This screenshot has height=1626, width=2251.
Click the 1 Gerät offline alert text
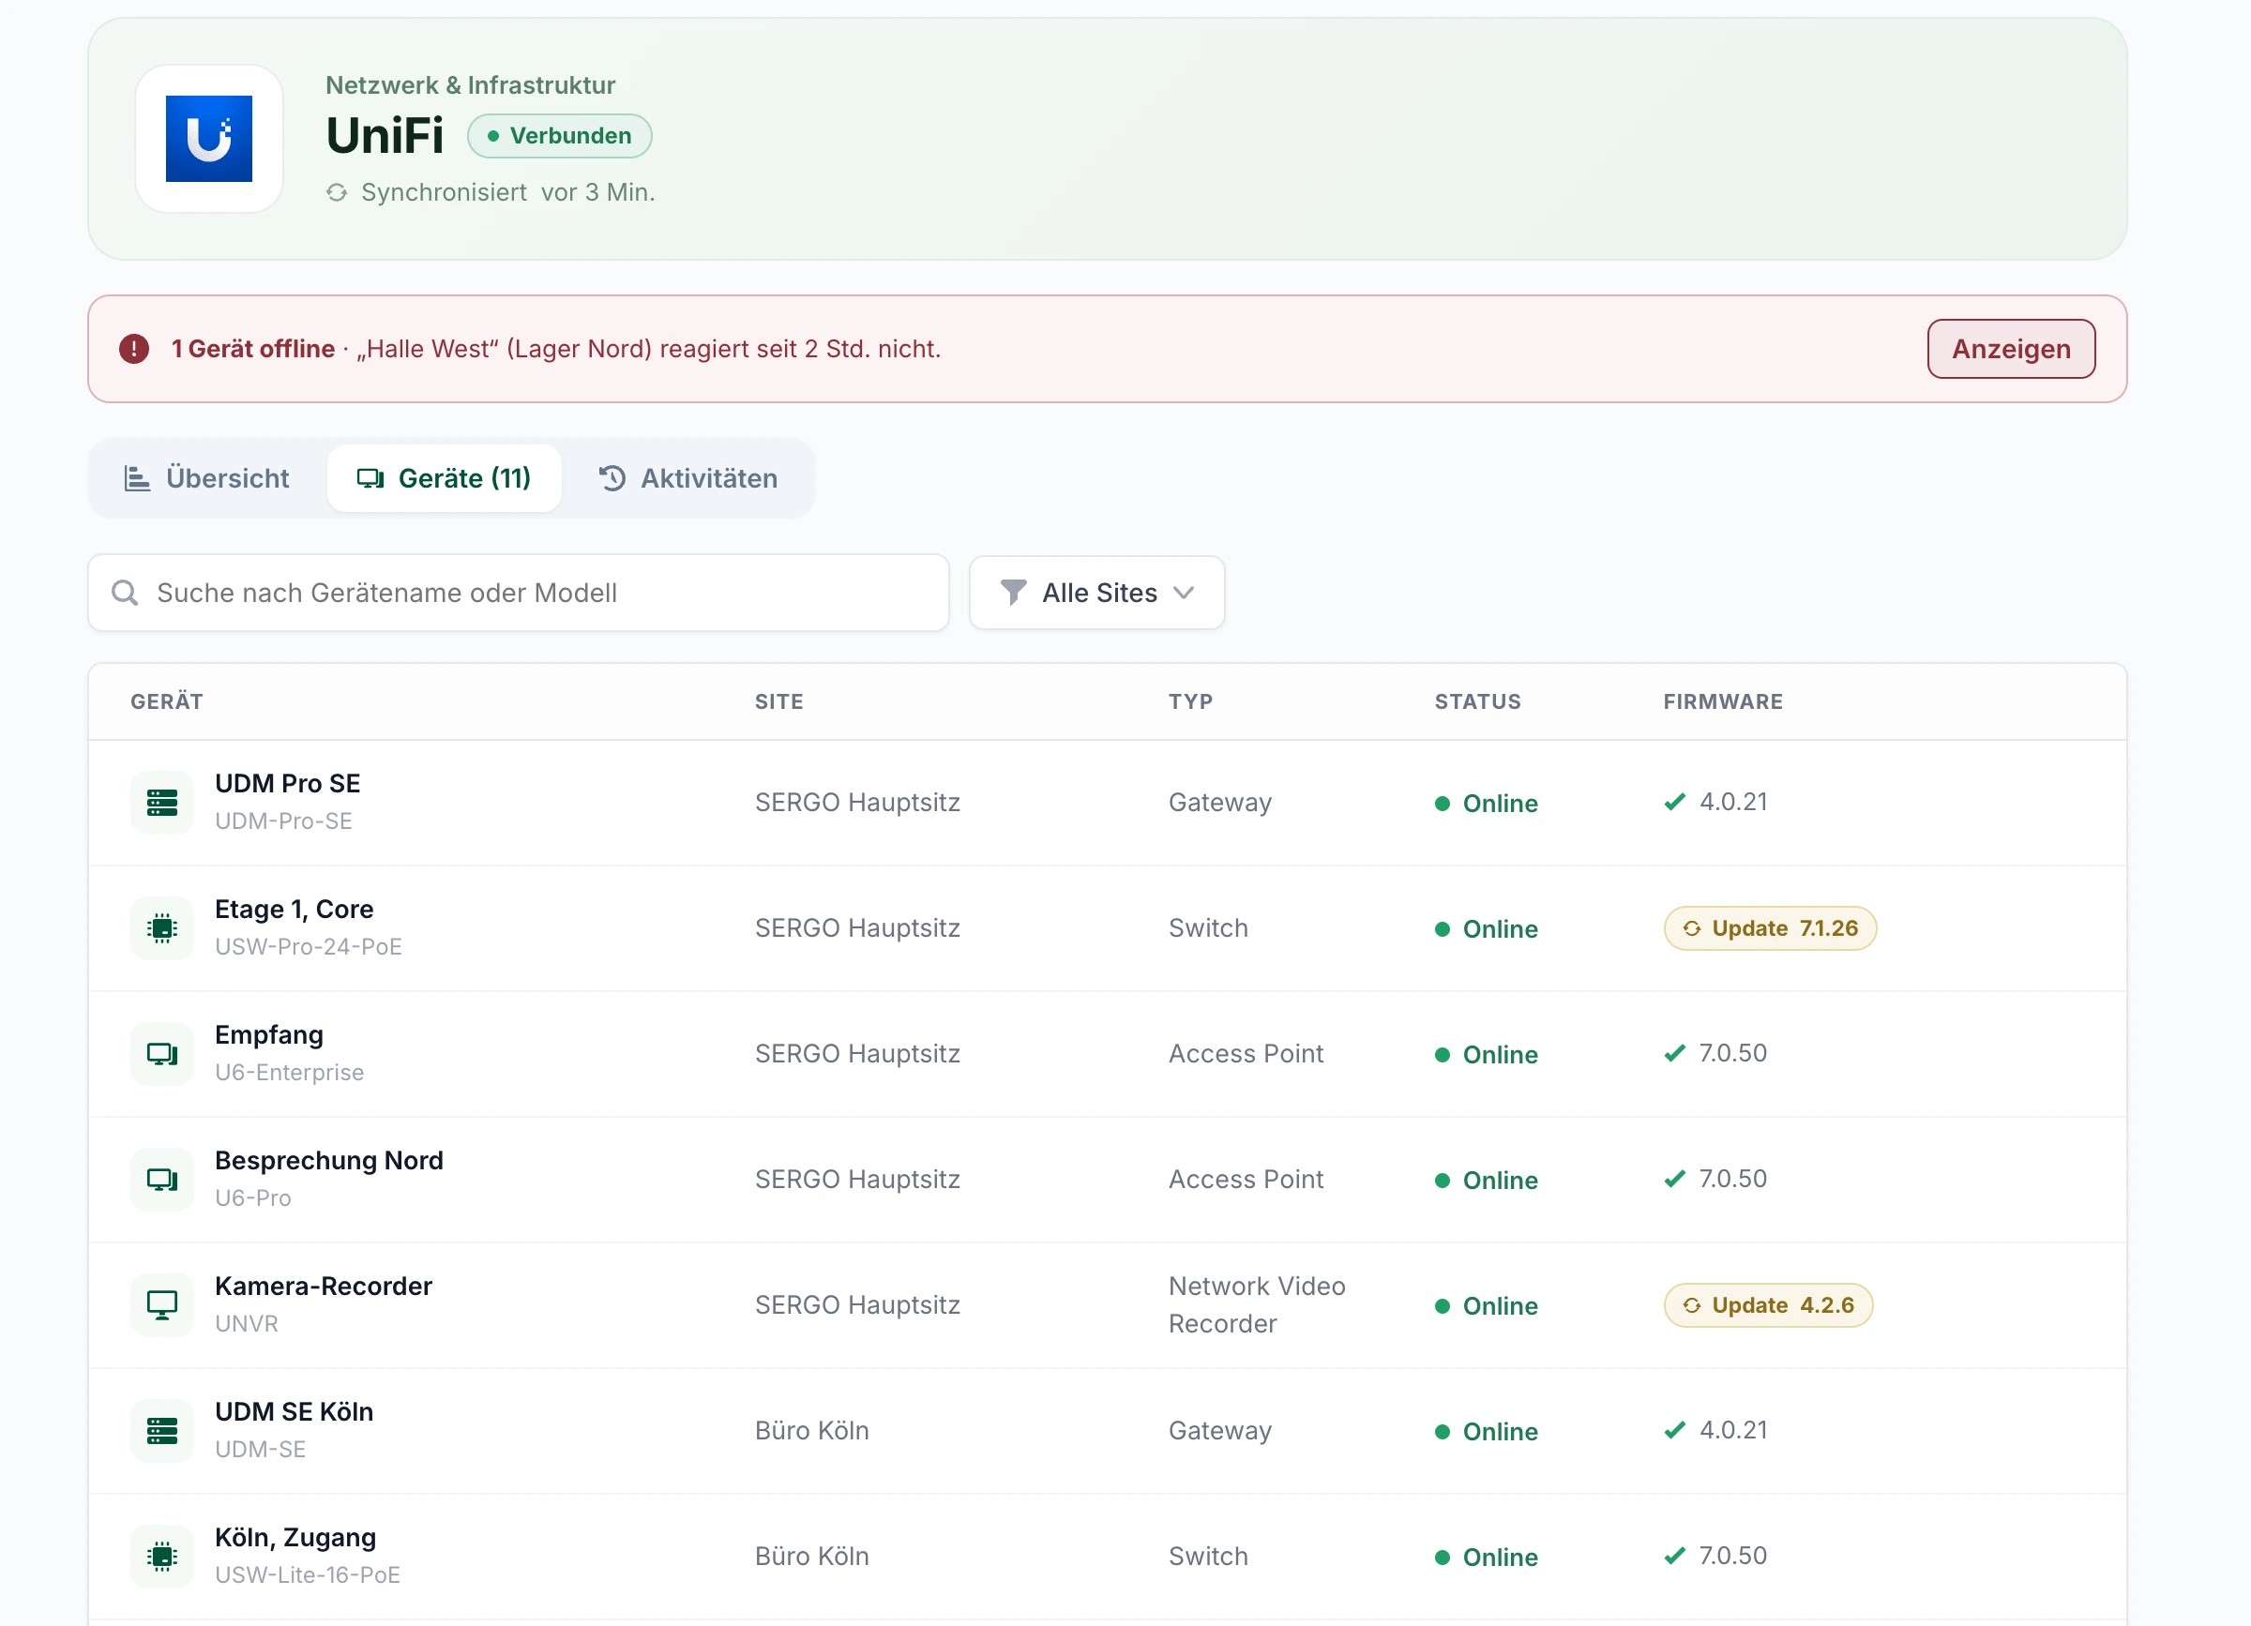[253, 349]
